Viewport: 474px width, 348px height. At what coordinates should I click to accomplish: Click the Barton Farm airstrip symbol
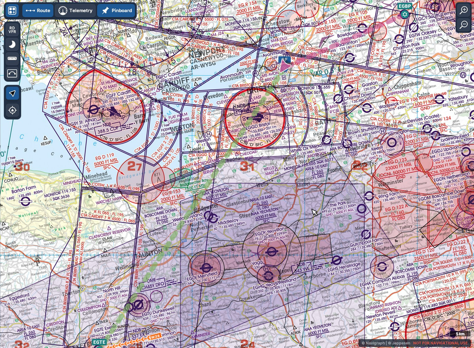point(25,201)
